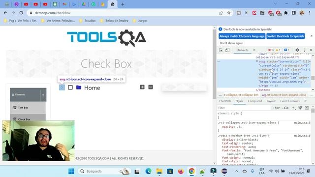
Task: Expand the svg node in Elements
Action: pos(257,61)
